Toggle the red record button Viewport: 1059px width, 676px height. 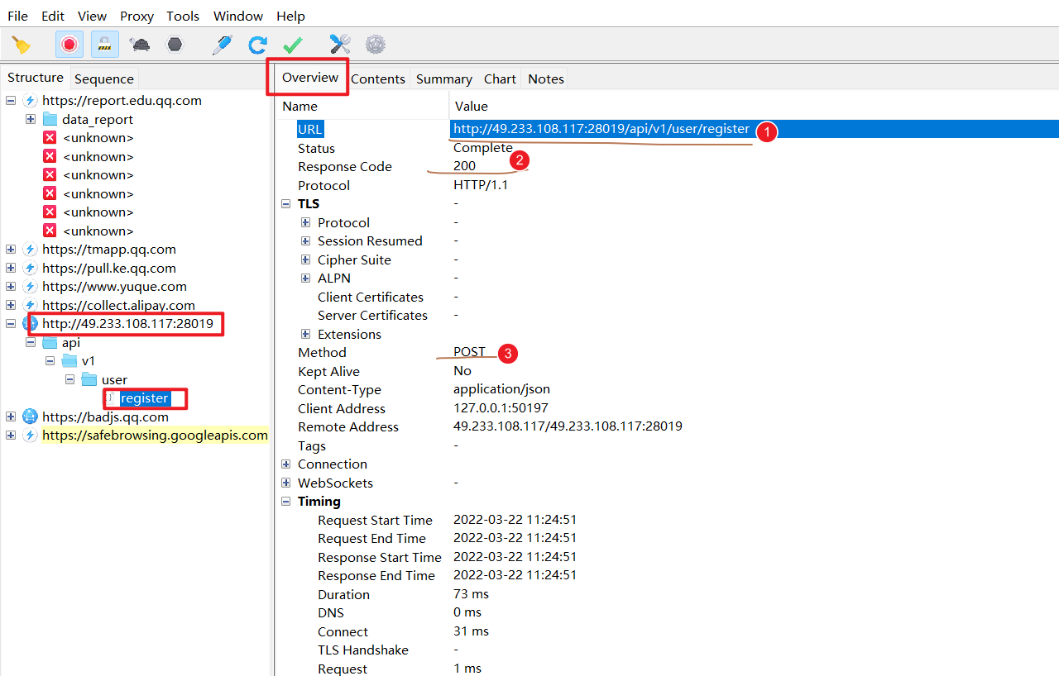coord(69,45)
